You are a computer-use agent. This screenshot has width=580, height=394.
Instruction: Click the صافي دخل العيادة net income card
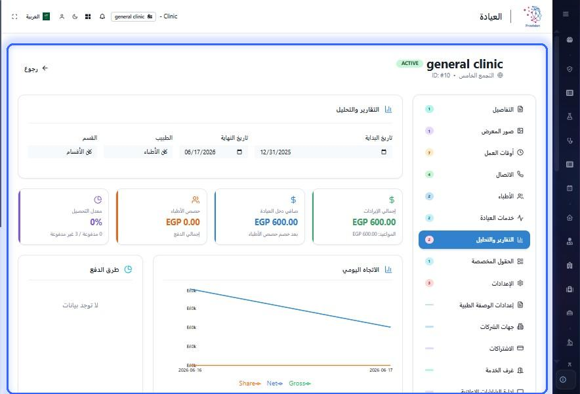pos(259,217)
